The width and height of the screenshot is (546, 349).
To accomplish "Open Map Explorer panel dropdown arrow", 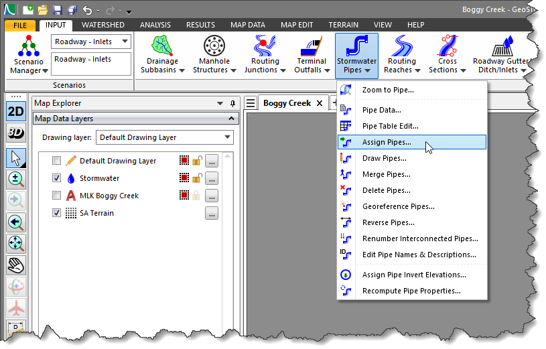I will 220,103.
